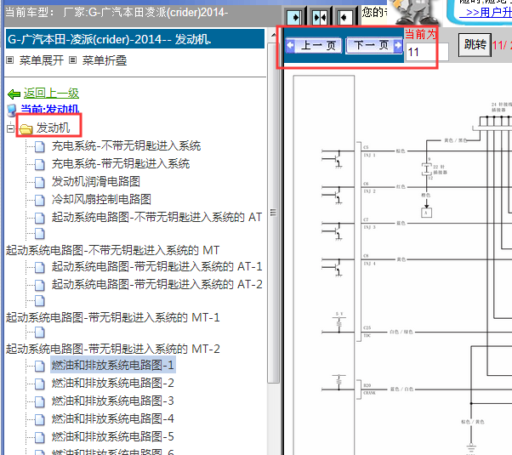Viewport: 512px width, 455px height.
Task: Click the right-arrow pane layout icon
Action: [294, 17]
